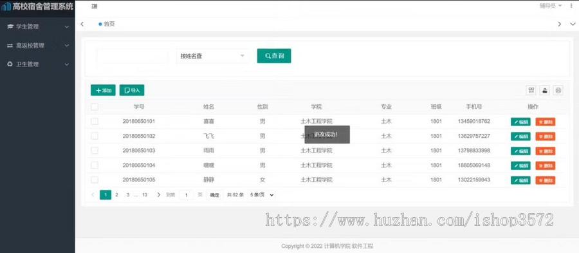The width and height of the screenshot is (579, 253).
Task: Go to page 13 in pagination
Action: point(145,194)
